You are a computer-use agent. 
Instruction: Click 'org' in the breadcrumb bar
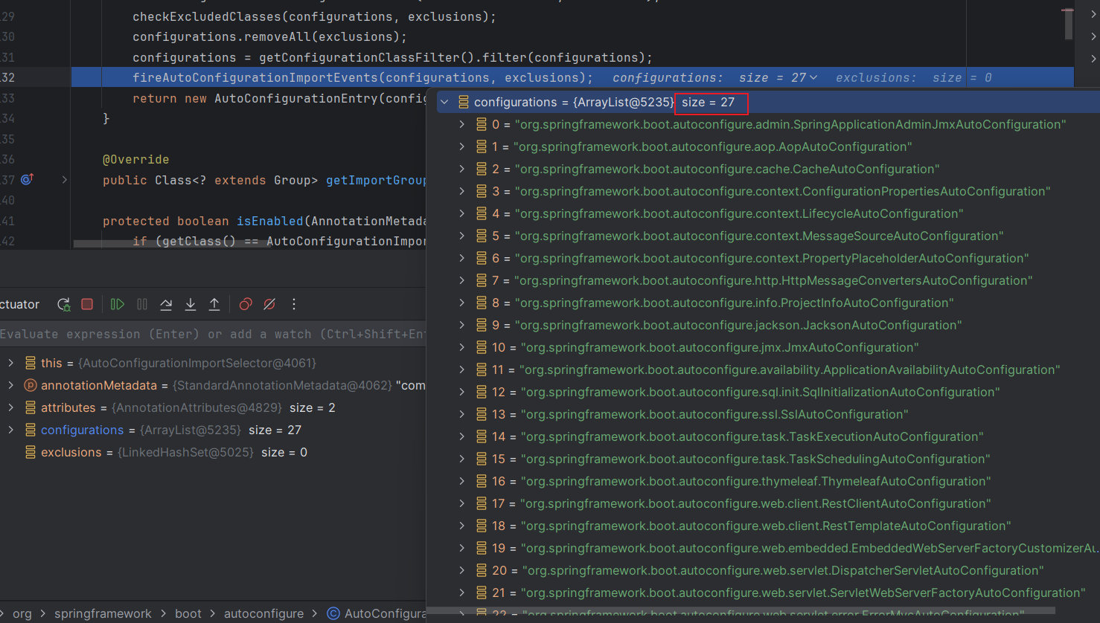[22, 613]
